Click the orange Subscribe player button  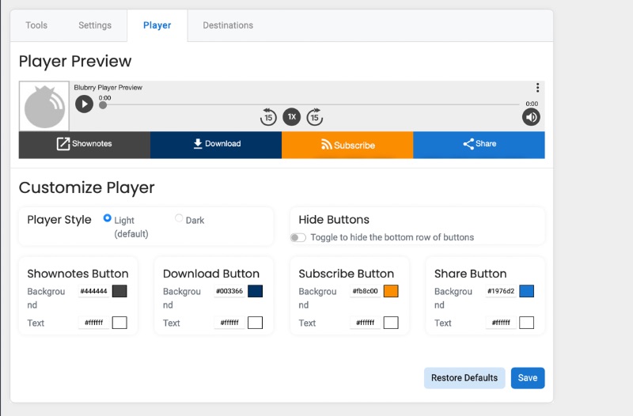point(347,145)
